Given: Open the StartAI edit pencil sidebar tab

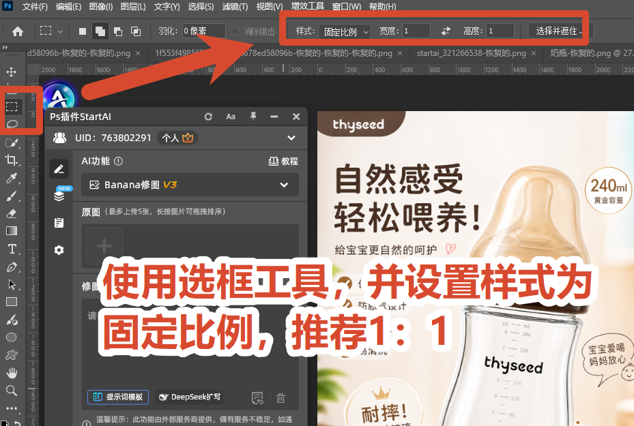Looking at the screenshot, I should (59, 169).
